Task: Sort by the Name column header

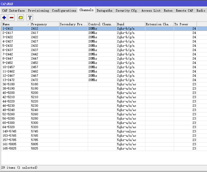Action: point(16,24)
